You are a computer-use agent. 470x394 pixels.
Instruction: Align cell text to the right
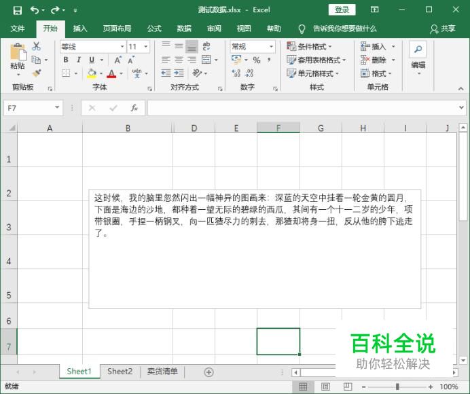[x=192, y=60]
